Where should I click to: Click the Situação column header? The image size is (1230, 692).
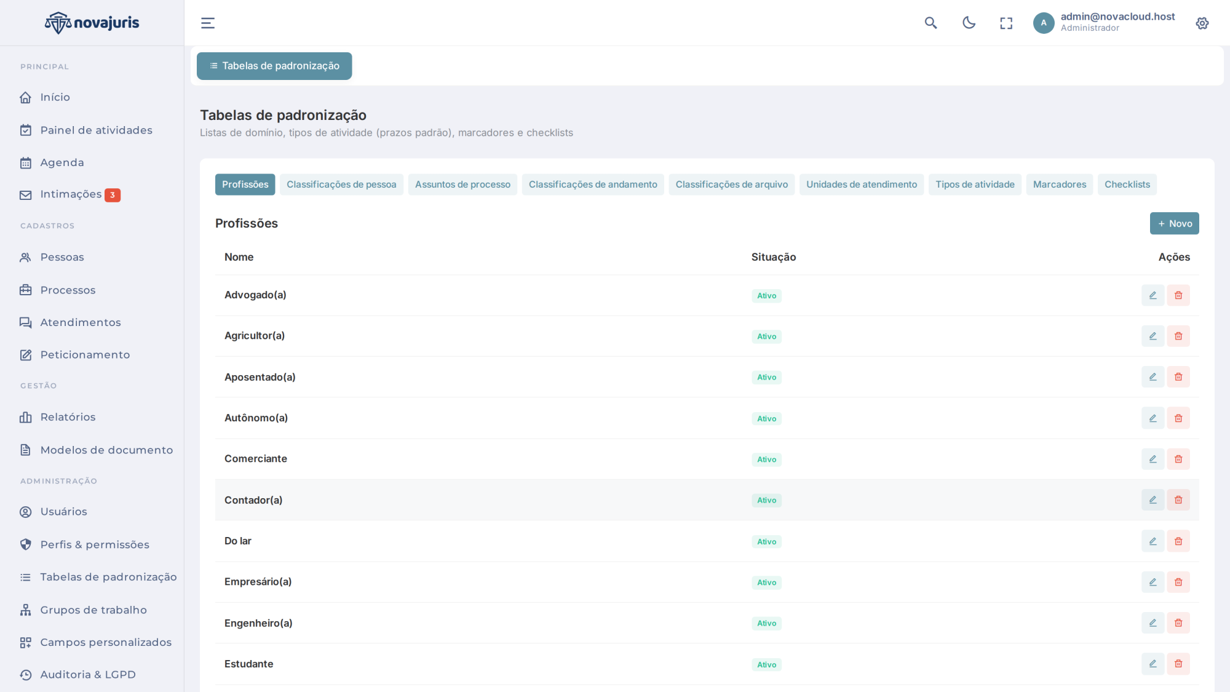[x=774, y=257]
